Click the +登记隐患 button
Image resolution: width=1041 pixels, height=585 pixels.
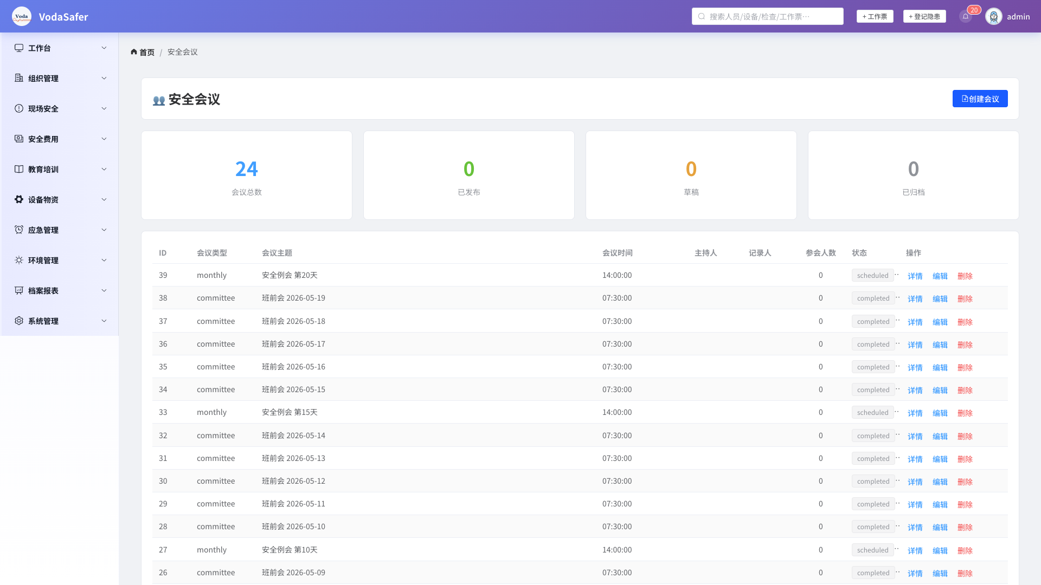(x=924, y=16)
